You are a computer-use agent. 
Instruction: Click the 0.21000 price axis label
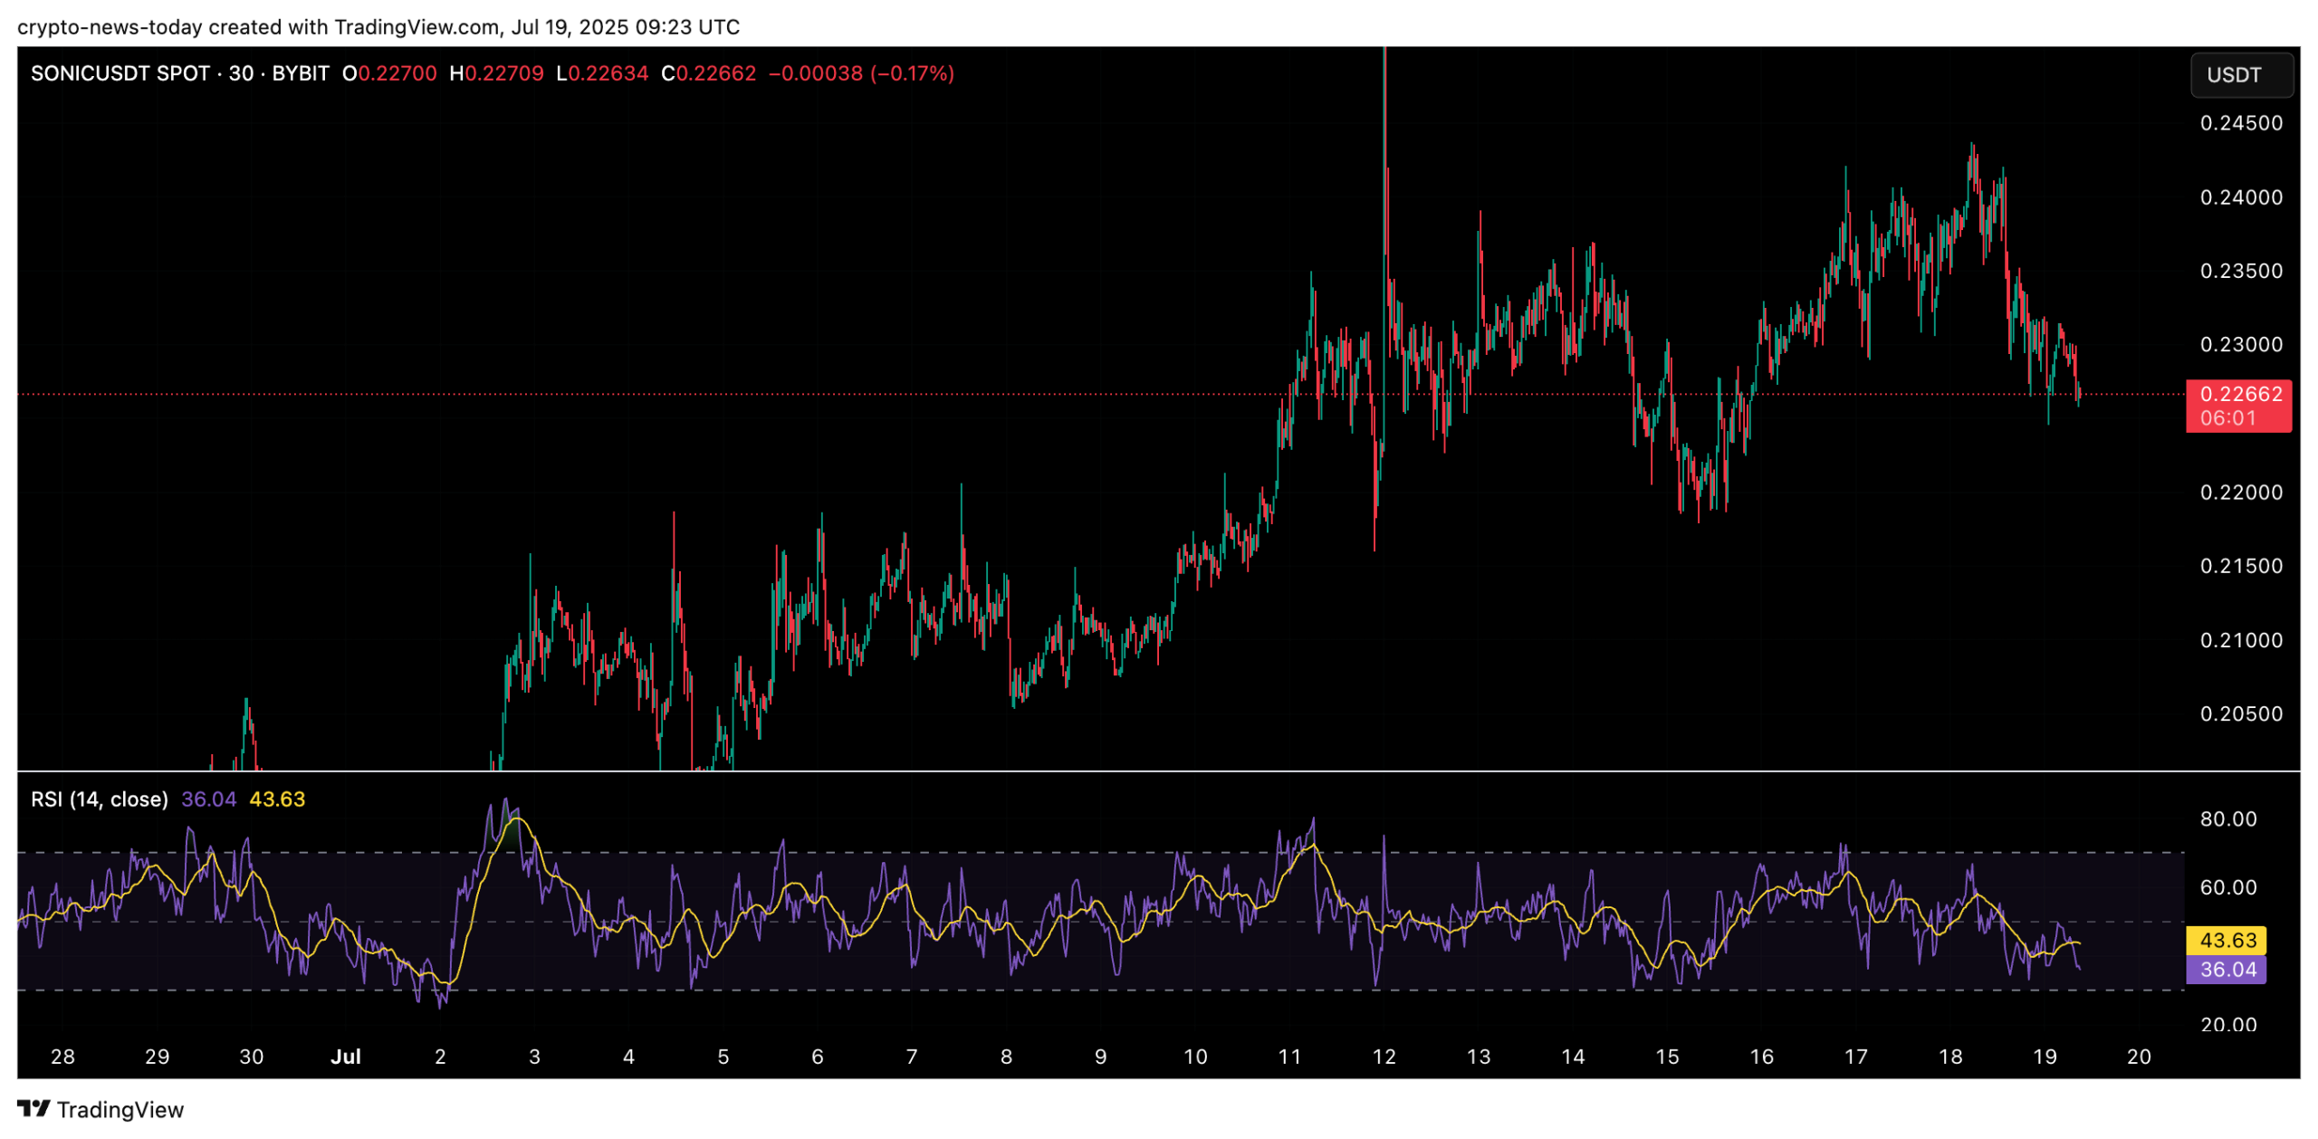click(2241, 640)
